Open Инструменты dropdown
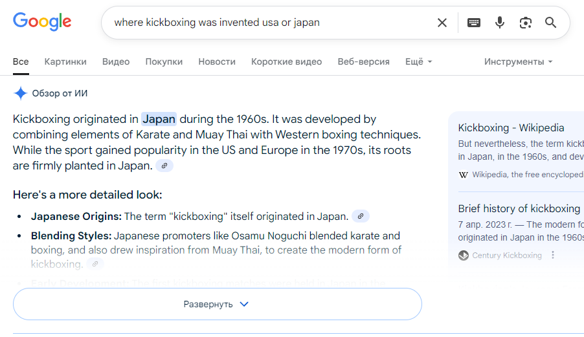This screenshot has width=584, height=337. pyautogui.click(x=518, y=61)
